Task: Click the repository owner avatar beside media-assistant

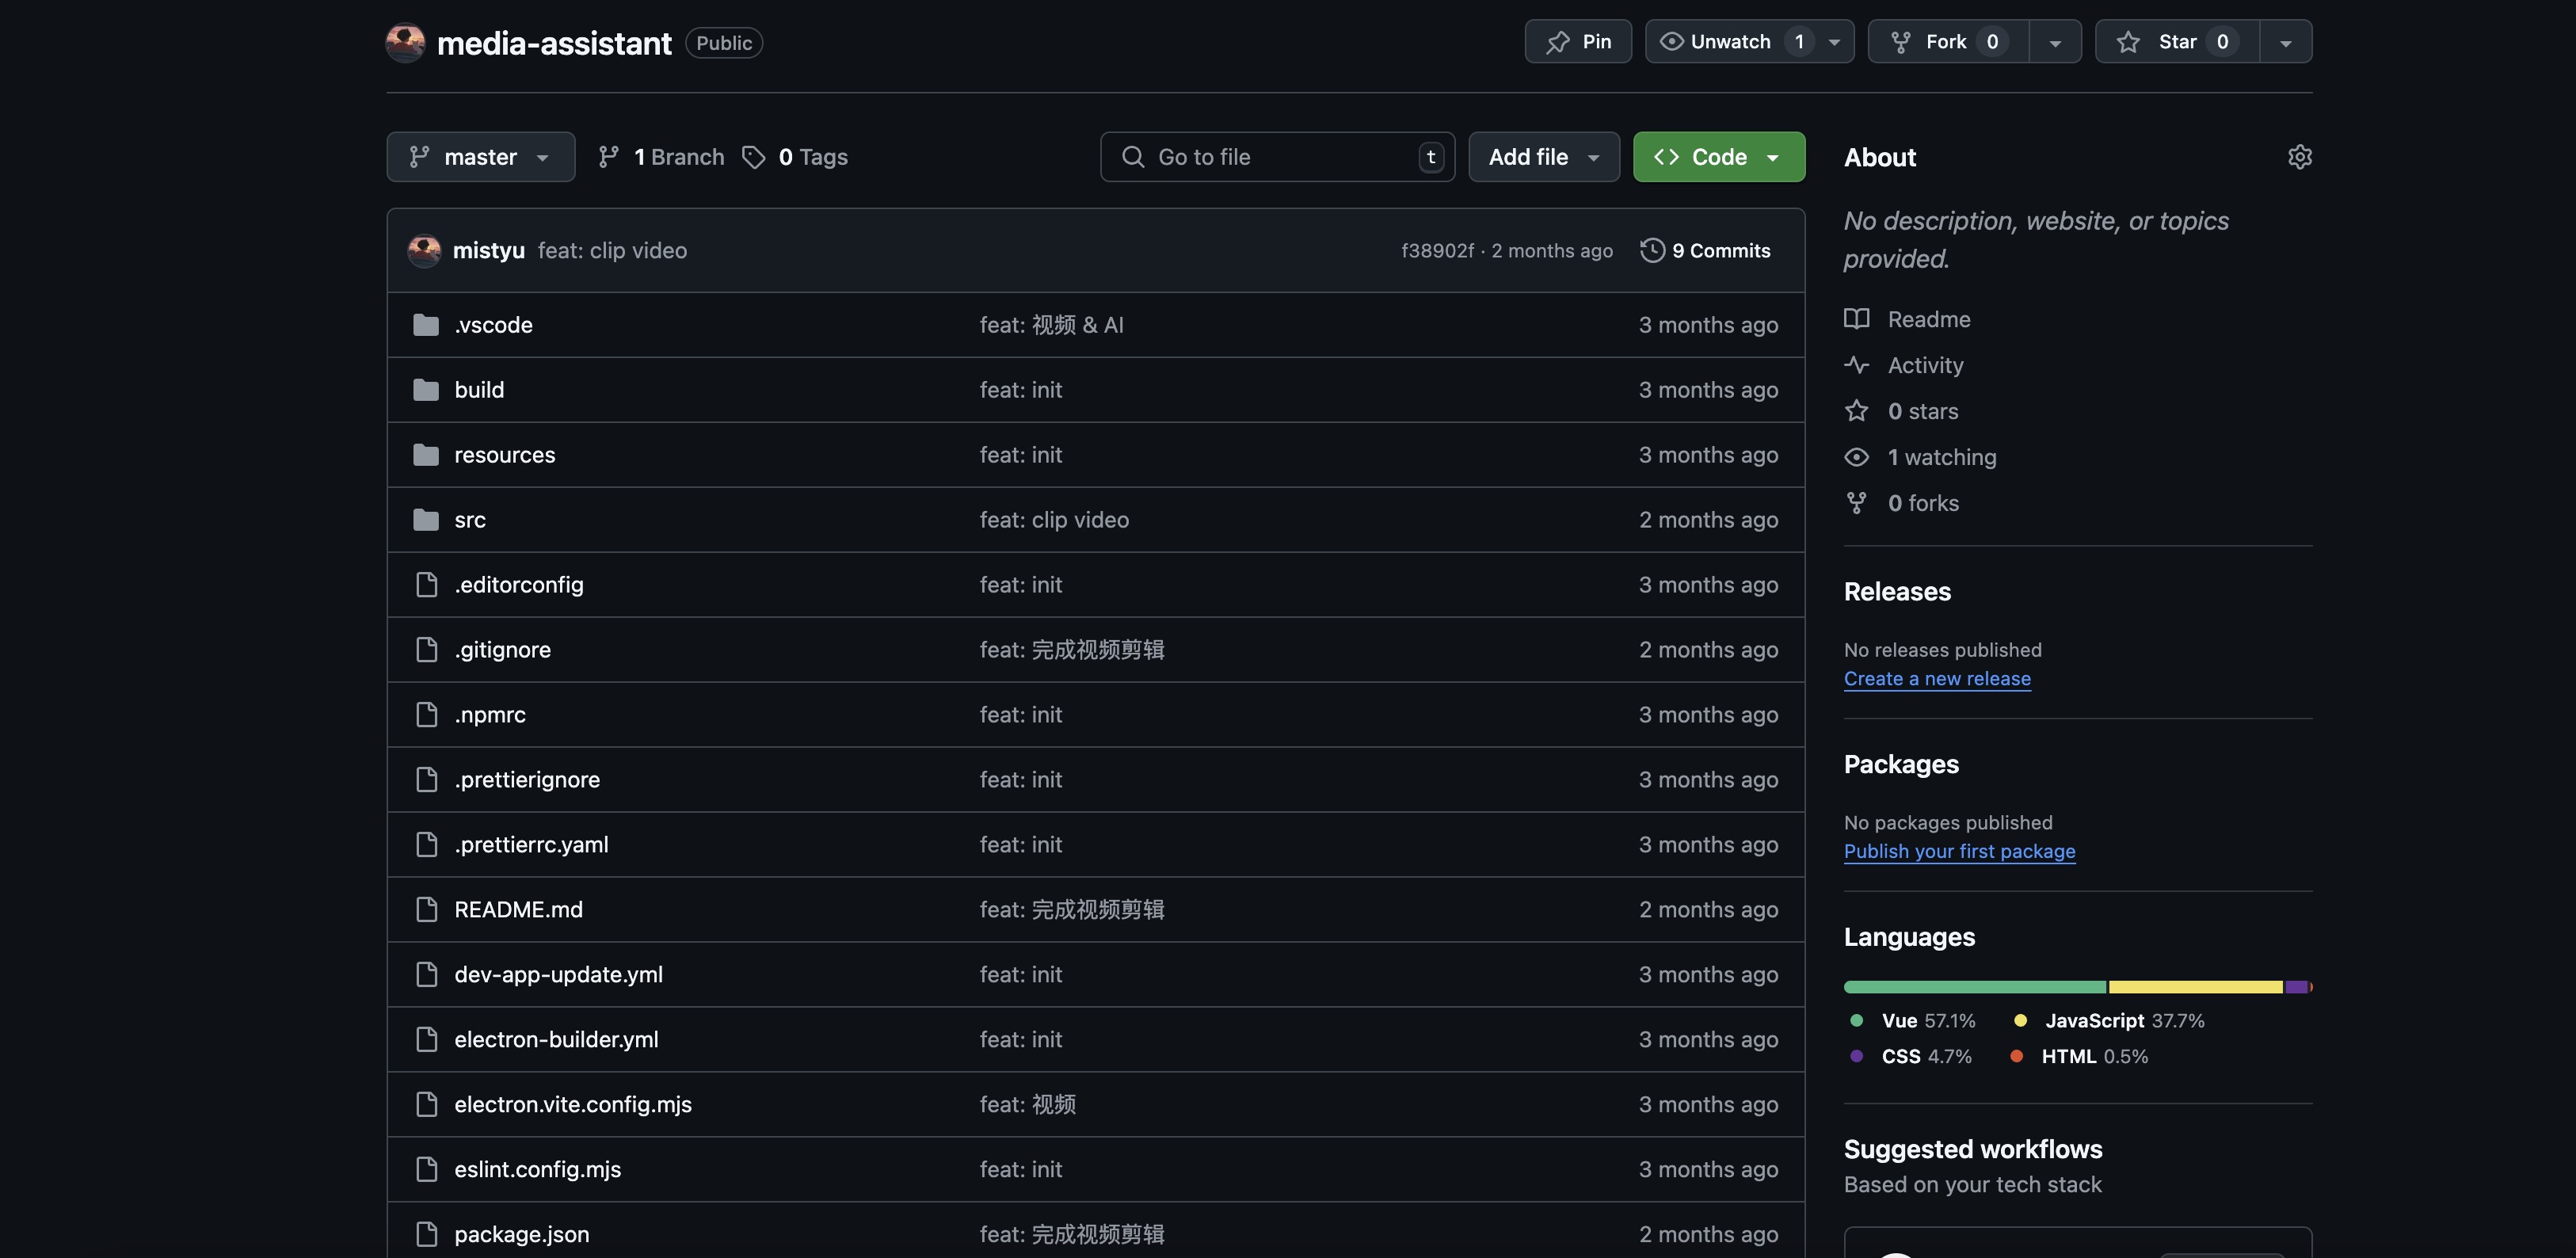Action: click(405, 42)
